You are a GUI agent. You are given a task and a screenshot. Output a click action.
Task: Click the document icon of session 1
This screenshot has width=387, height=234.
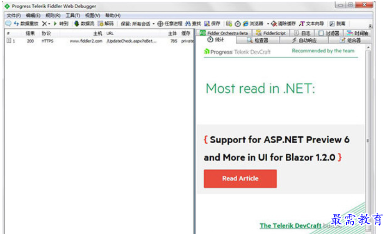pos(9,41)
